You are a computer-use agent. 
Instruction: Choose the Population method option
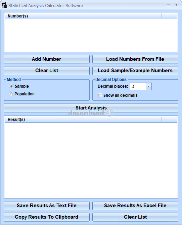pyautogui.click(x=11, y=94)
